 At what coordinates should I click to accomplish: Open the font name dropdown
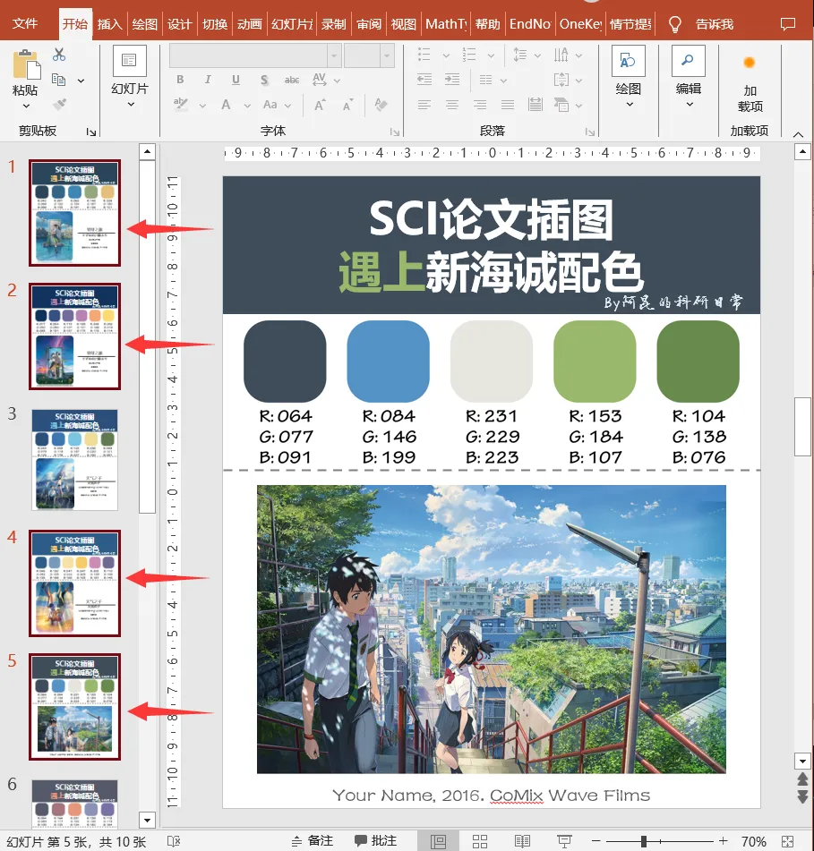(x=334, y=55)
